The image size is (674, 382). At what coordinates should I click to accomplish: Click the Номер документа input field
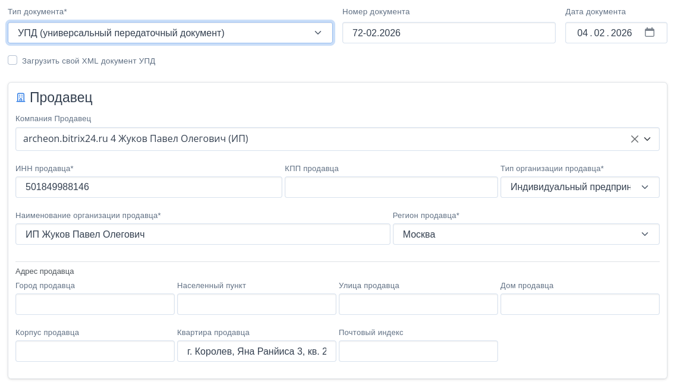[448, 33]
